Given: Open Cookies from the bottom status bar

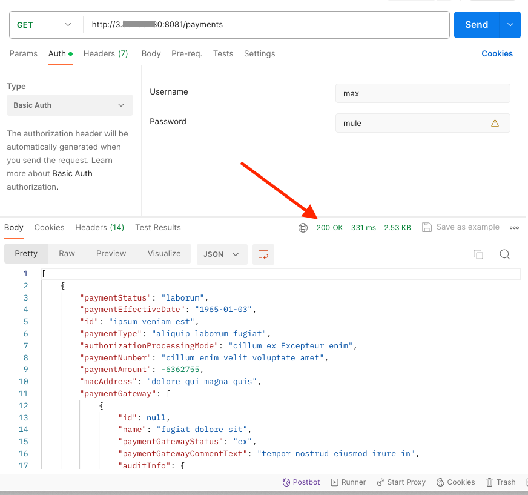Looking at the screenshot, I should [455, 482].
